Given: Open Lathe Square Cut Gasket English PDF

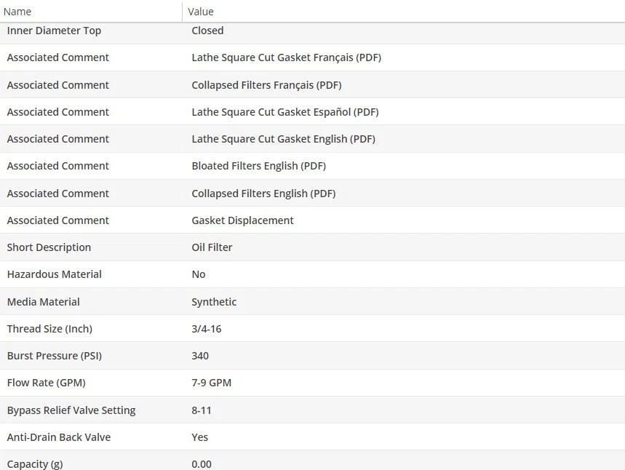Looking at the screenshot, I should 283,139.
